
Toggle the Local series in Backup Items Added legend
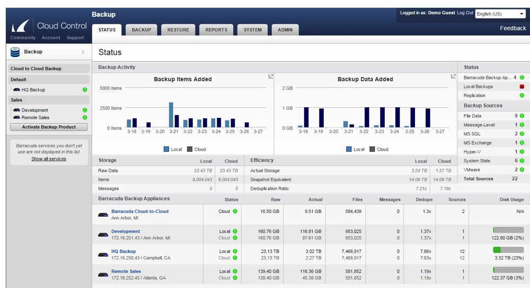click(173, 149)
